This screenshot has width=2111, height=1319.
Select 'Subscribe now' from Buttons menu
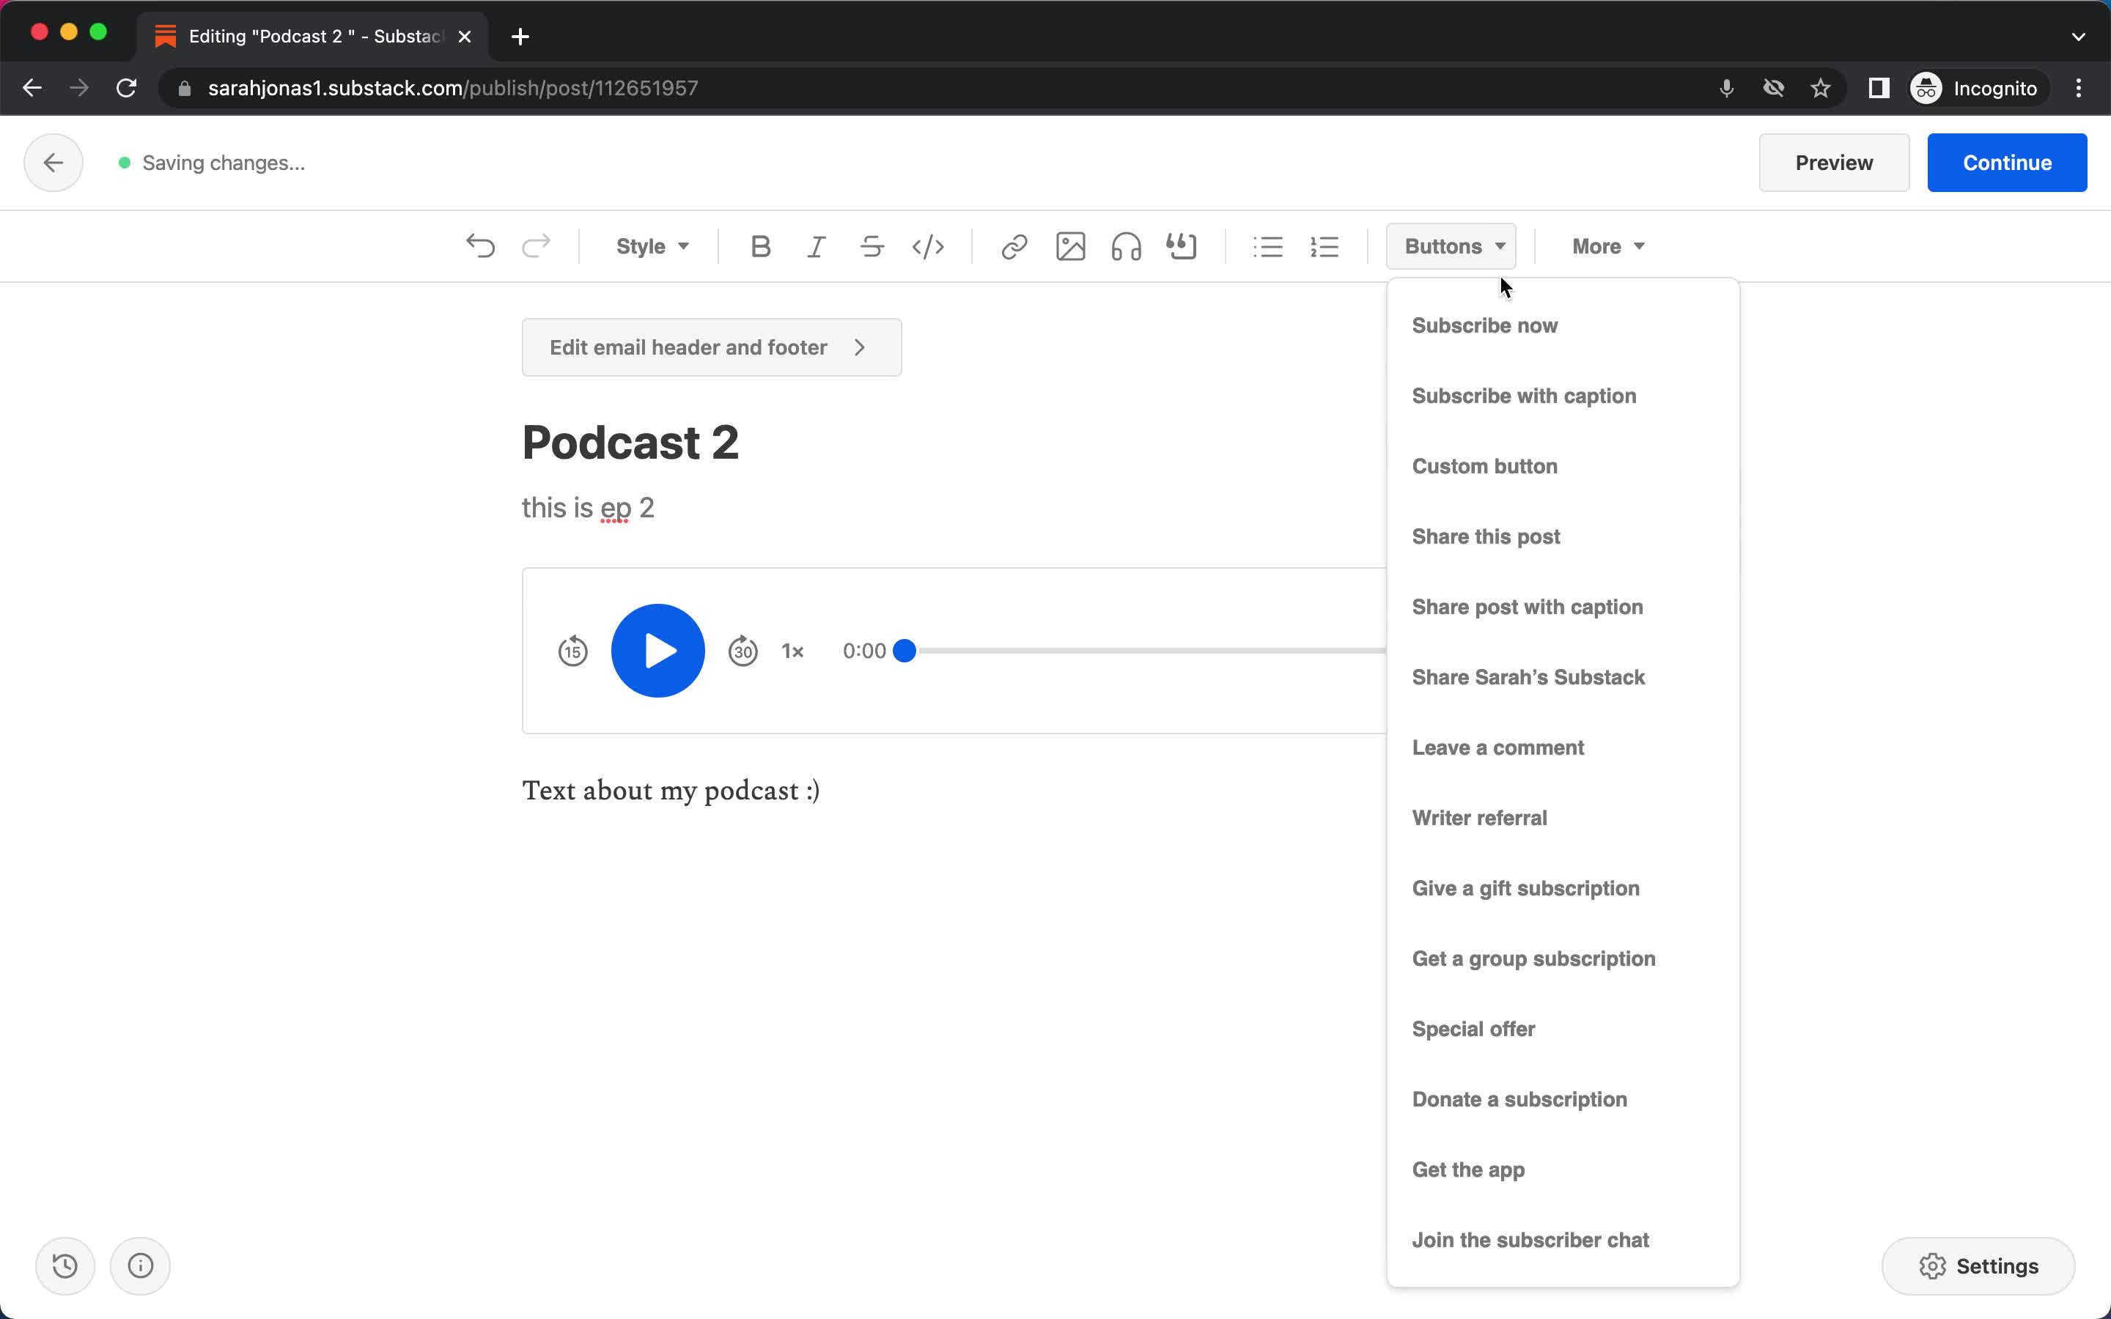point(1485,325)
